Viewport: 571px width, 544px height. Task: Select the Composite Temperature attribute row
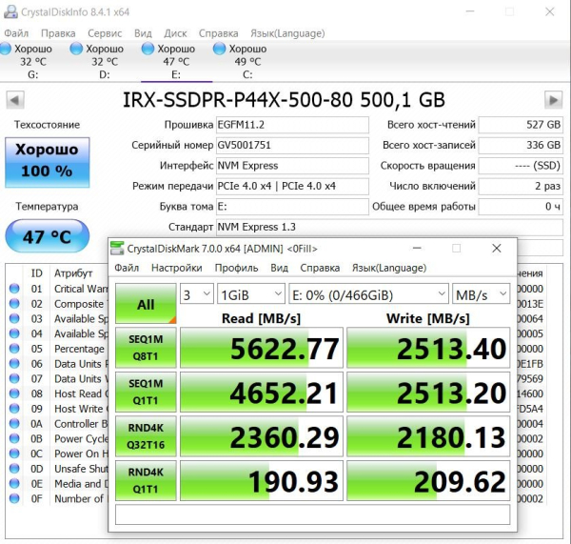[x=57, y=304]
